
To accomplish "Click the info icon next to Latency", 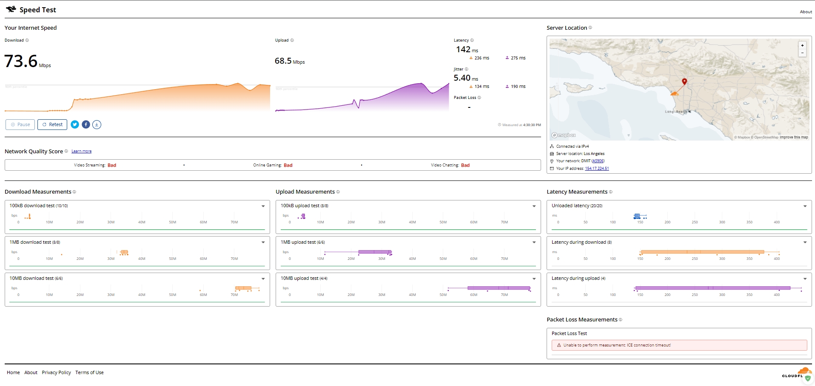I will (x=472, y=40).
